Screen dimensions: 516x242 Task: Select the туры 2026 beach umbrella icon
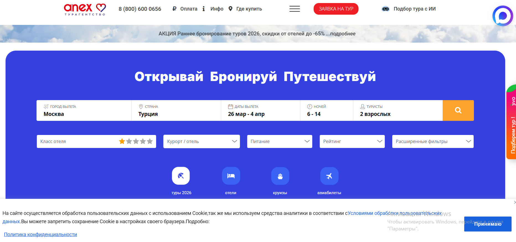(x=181, y=176)
